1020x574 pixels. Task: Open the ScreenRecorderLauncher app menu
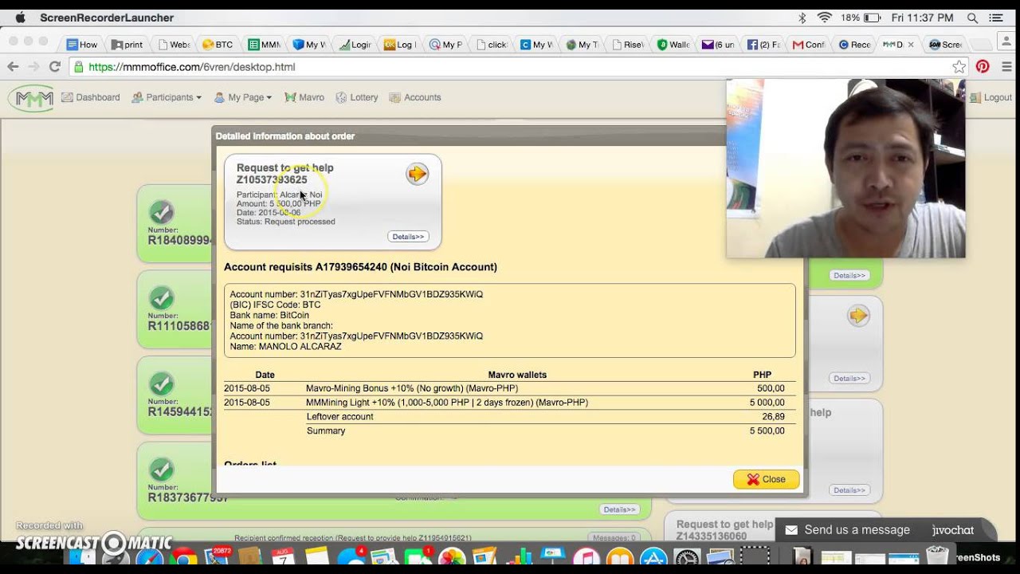point(107,18)
